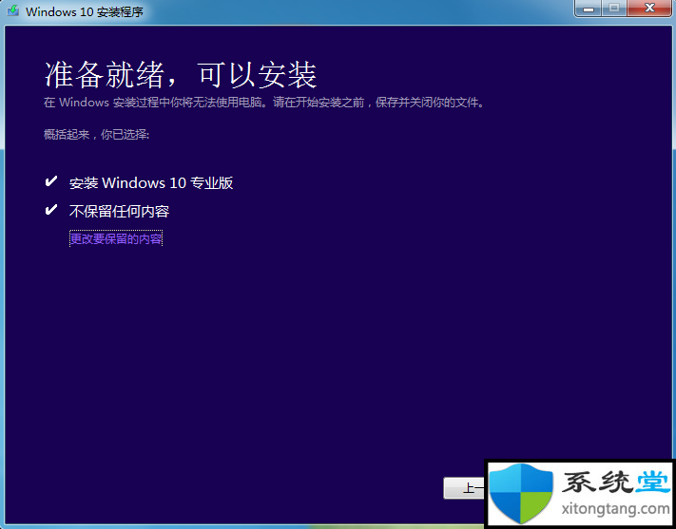Click the "Windows 10 安装程序" title text
Image resolution: width=676 pixels, height=529 pixels.
[x=85, y=11]
